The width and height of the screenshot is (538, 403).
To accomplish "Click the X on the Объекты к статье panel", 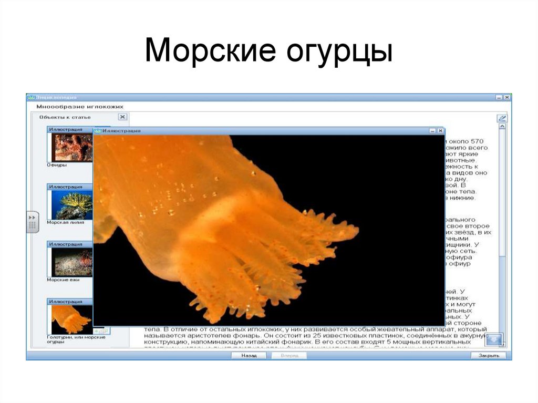I will [122, 117].
